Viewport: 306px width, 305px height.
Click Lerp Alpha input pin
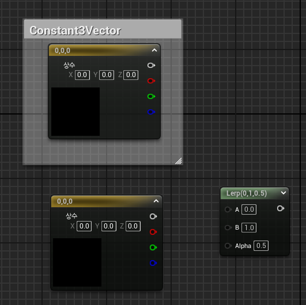228,246
